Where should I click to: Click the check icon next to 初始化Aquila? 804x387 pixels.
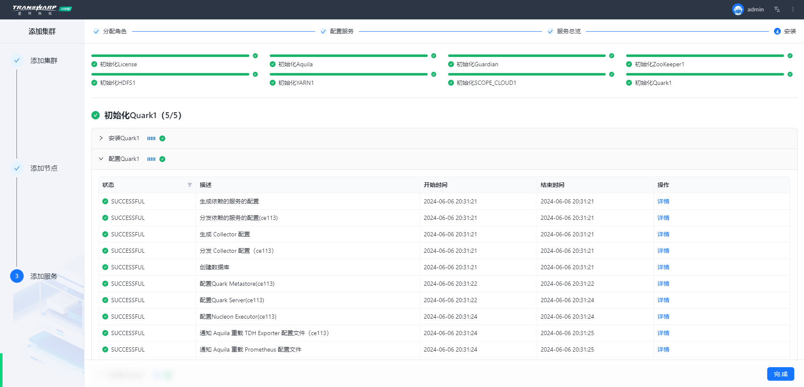tap(273, 64)
